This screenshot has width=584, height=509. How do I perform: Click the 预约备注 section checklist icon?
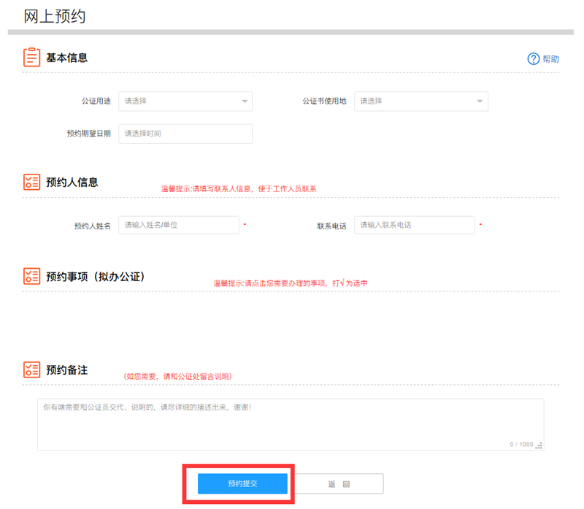pos(31,370)
